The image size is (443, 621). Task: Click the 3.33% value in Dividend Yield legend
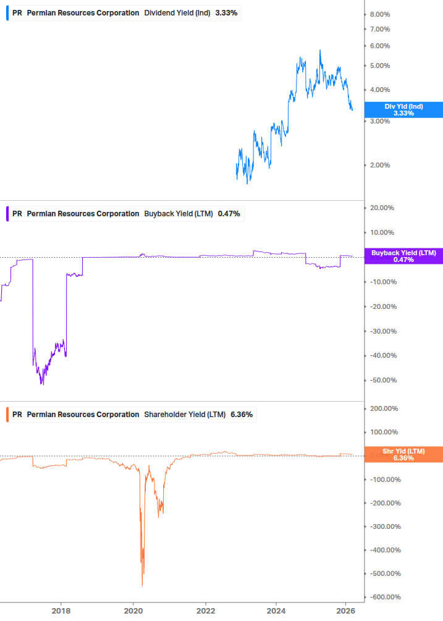click(x=227, y=13)
